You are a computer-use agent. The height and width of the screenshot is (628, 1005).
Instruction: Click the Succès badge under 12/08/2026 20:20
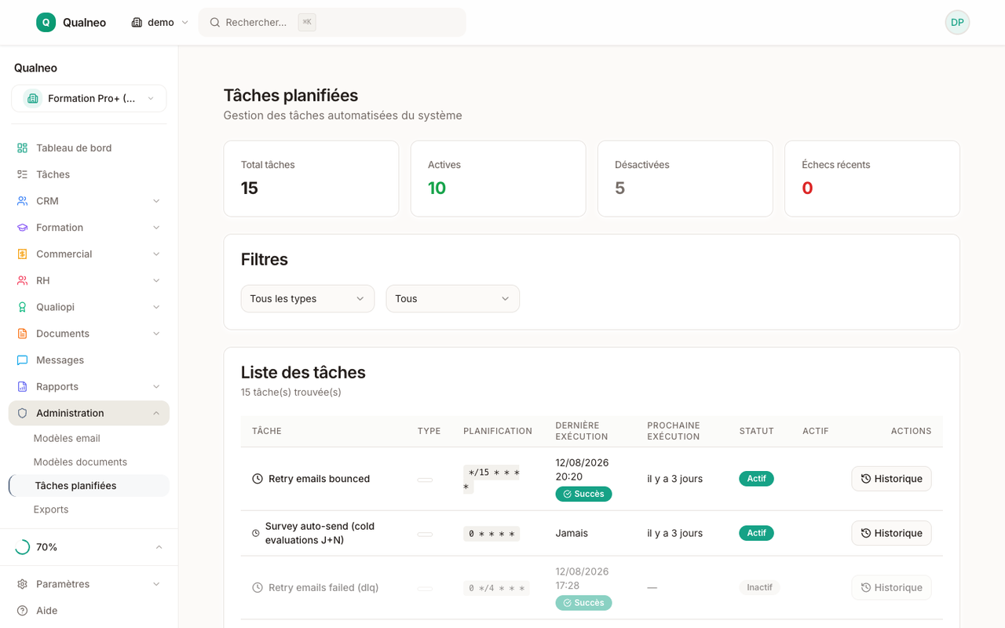click(583, 495)
